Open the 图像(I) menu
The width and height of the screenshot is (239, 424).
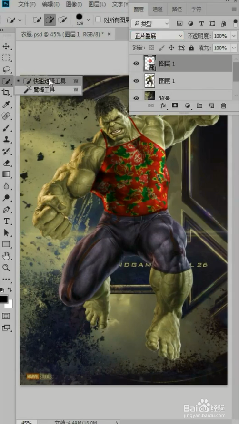click(74, 4)
